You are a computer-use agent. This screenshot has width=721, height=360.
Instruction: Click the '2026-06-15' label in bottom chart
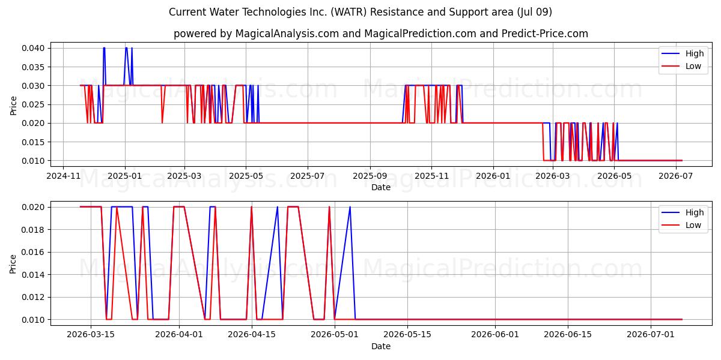[568, 335]
